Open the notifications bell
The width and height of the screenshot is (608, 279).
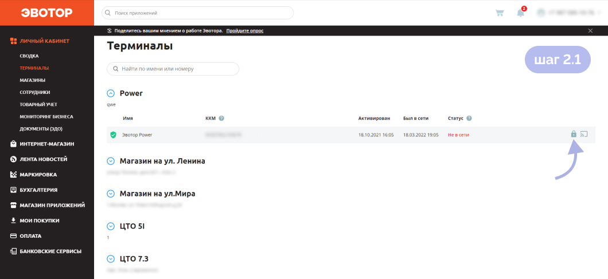click(521, 13)
